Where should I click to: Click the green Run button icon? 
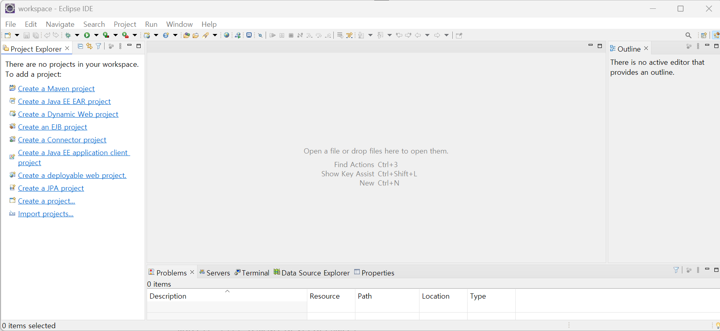(x=87, y=35)
